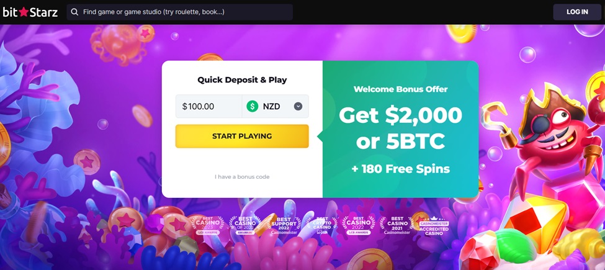Click the '+ 180 Free Spins' text

(400, 169)
